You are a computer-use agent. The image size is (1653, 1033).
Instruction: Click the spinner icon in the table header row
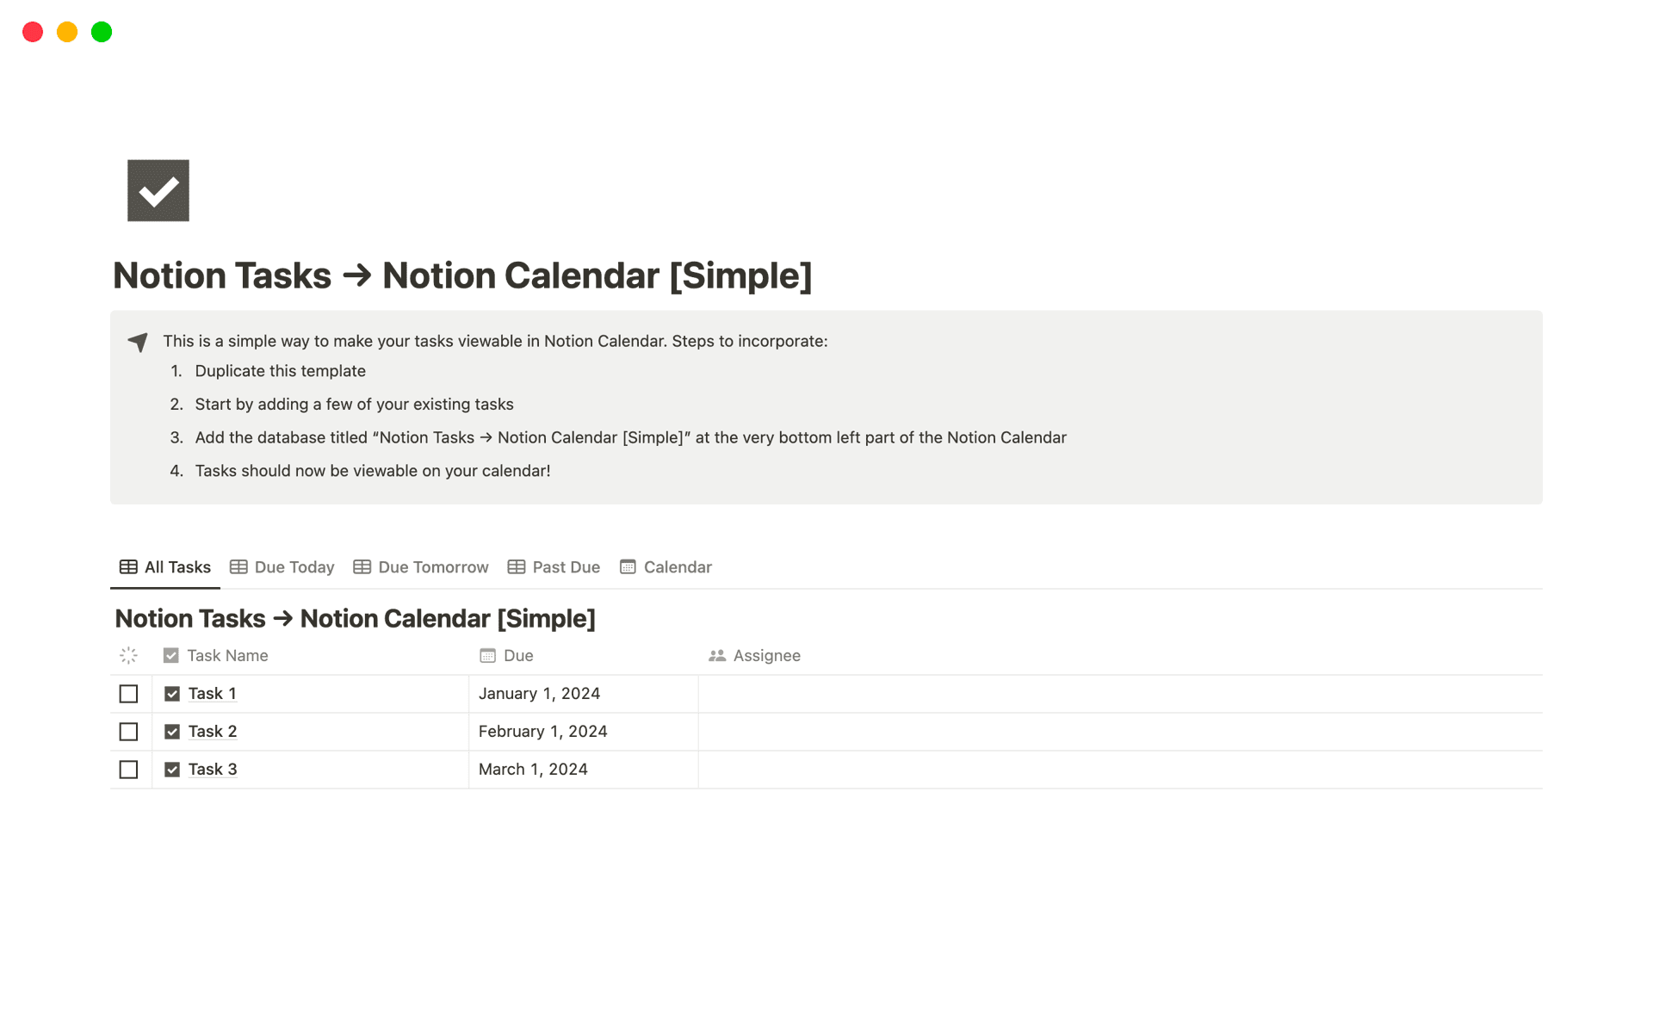click(128, 655)
